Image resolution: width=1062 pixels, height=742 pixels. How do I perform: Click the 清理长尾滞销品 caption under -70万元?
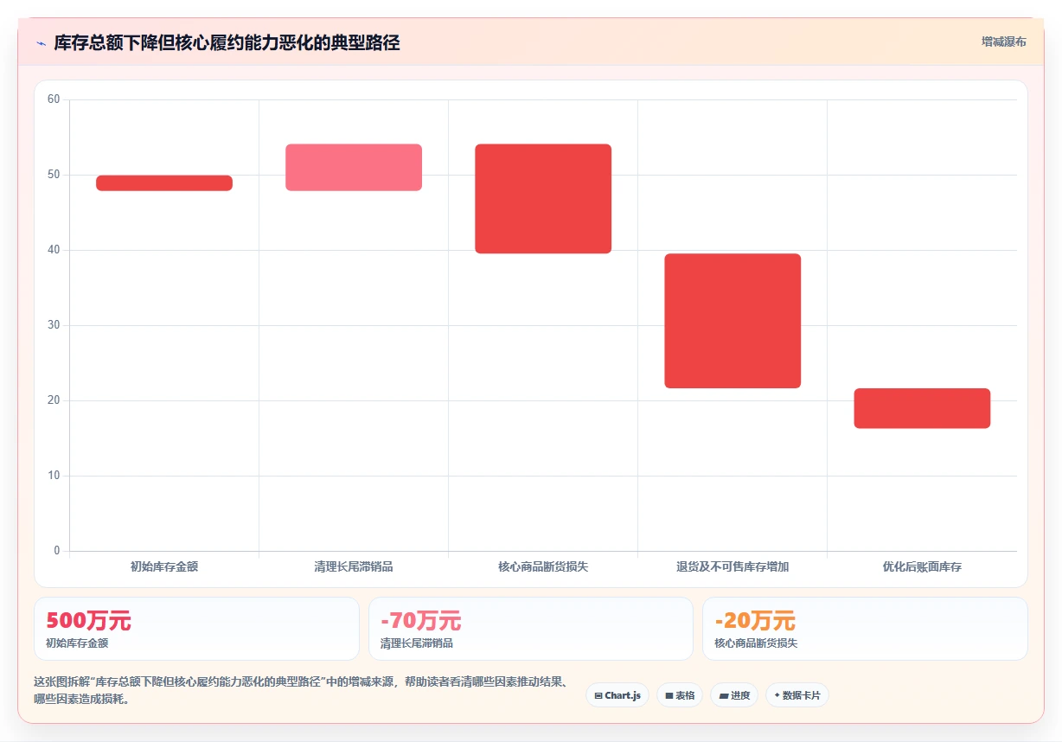(417, 643)
